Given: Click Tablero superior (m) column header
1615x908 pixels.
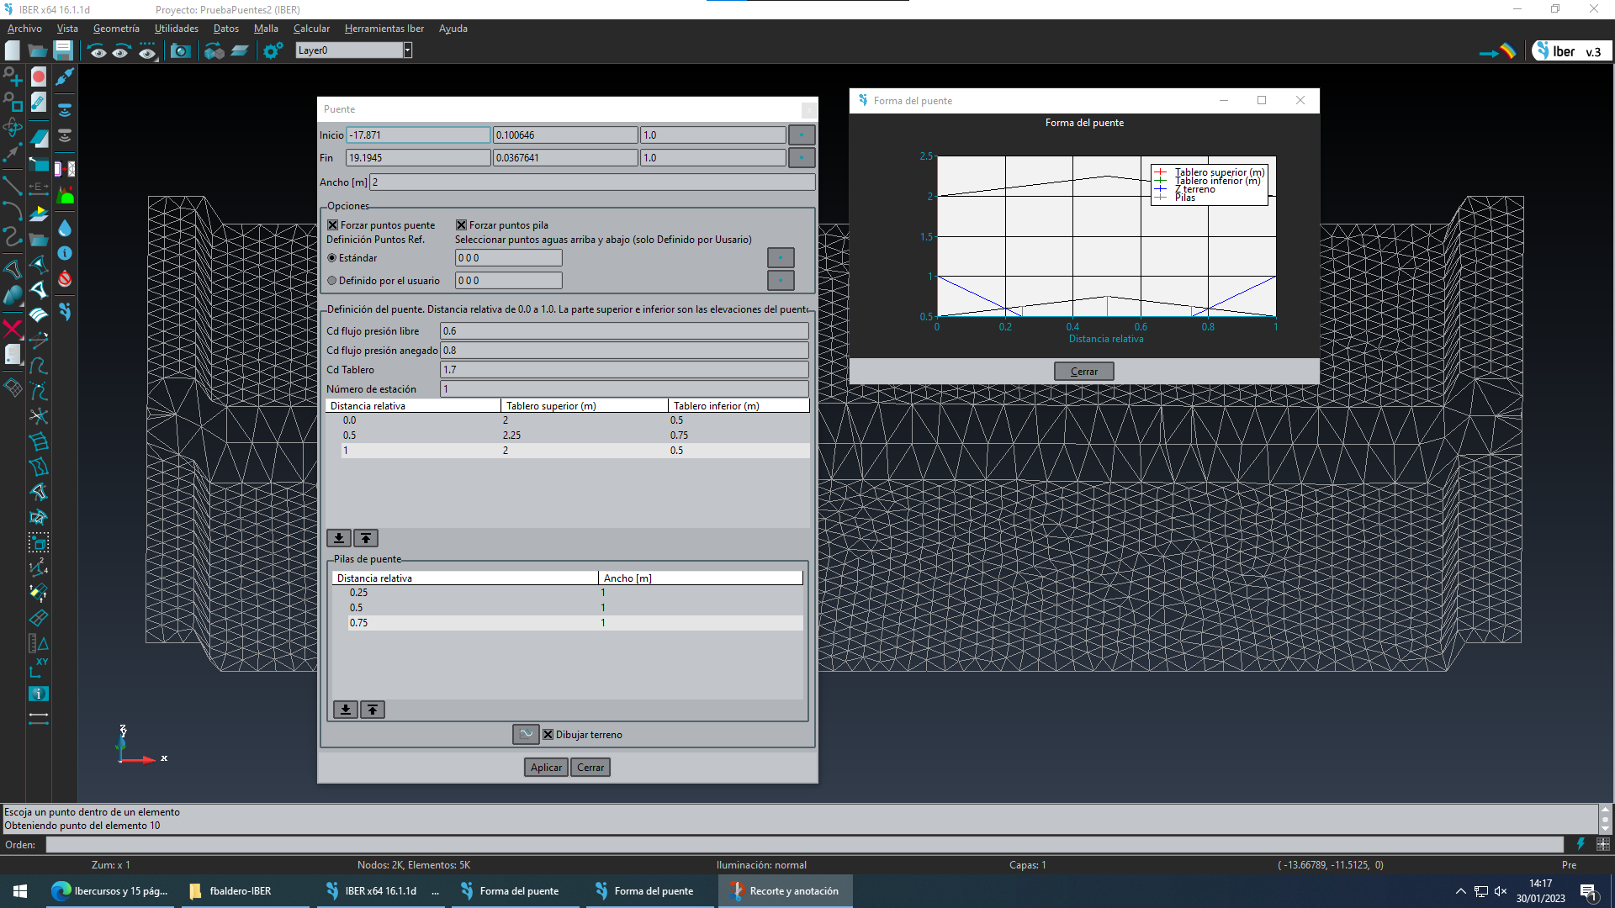Looking at the screenshot, I should pyautogui.click(x=585, y=406).
